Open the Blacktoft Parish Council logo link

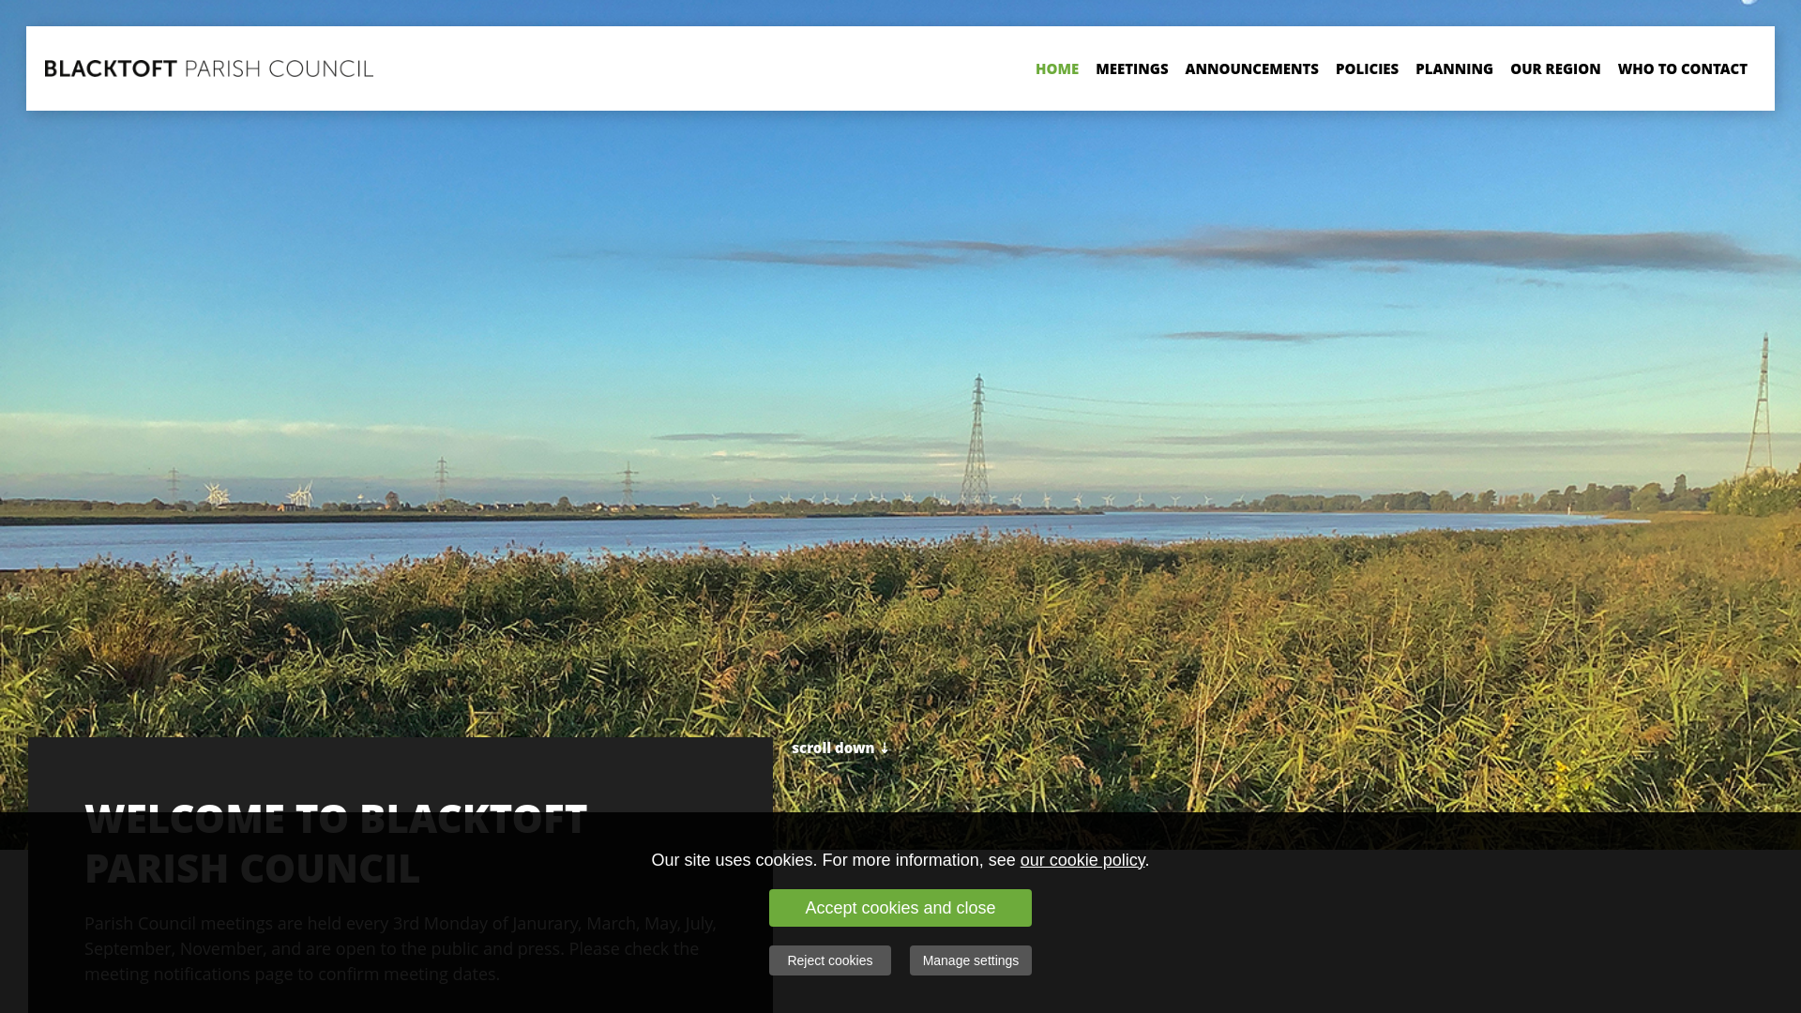tap(208, 68)
